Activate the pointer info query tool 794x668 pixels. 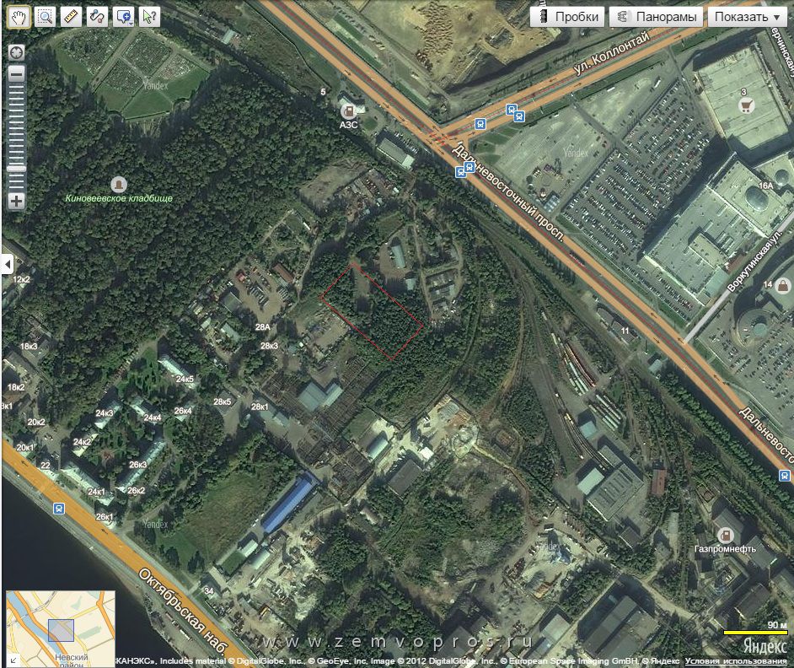(x=149, y=16)
